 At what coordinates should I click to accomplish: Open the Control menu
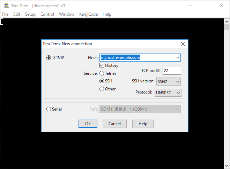(x=47, y=14)
